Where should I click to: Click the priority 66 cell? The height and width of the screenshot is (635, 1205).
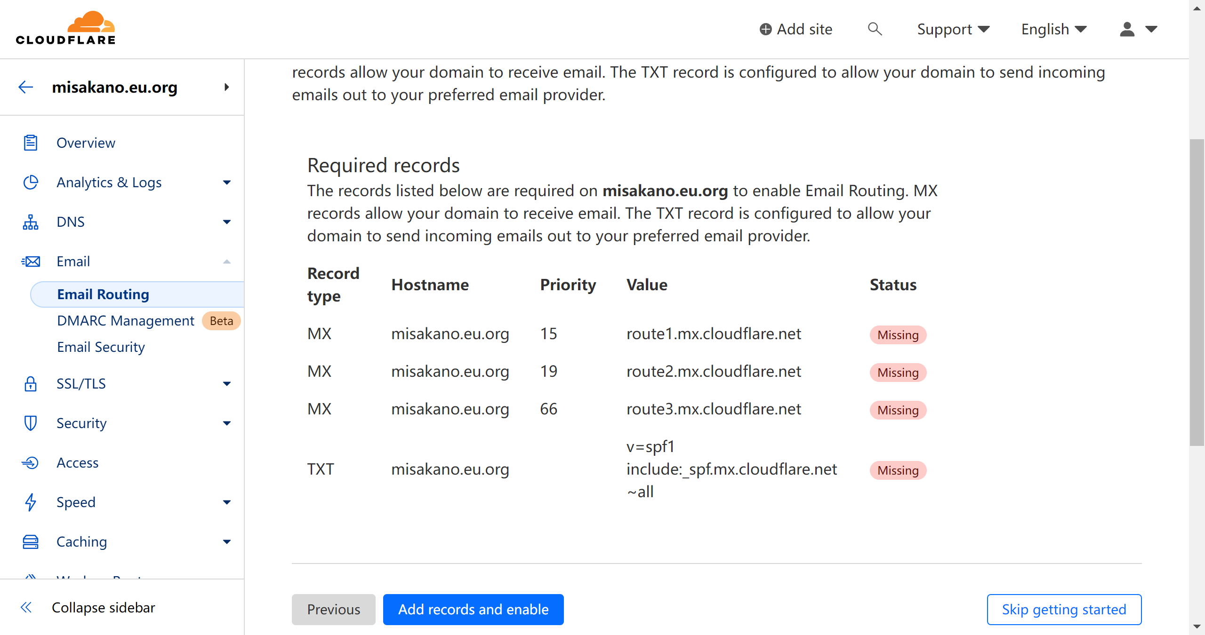548,409
